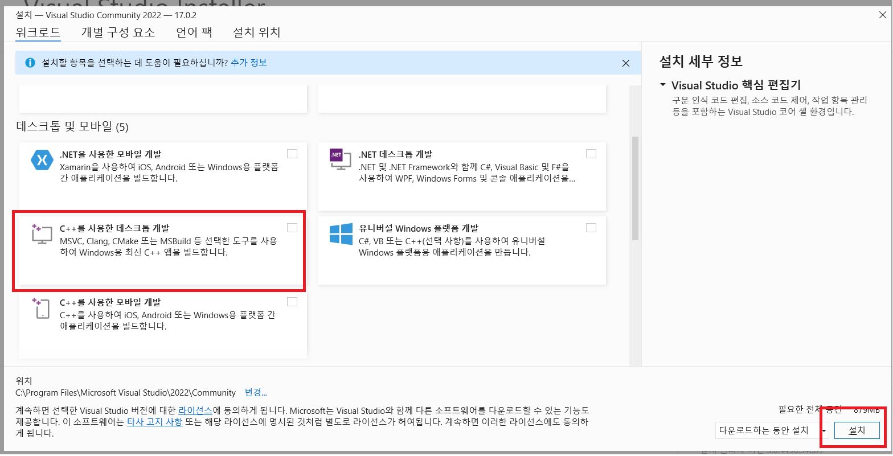Switch to the 언어 팩 tab
This screenshot has height=456, width=893.
tap(194, 32)
